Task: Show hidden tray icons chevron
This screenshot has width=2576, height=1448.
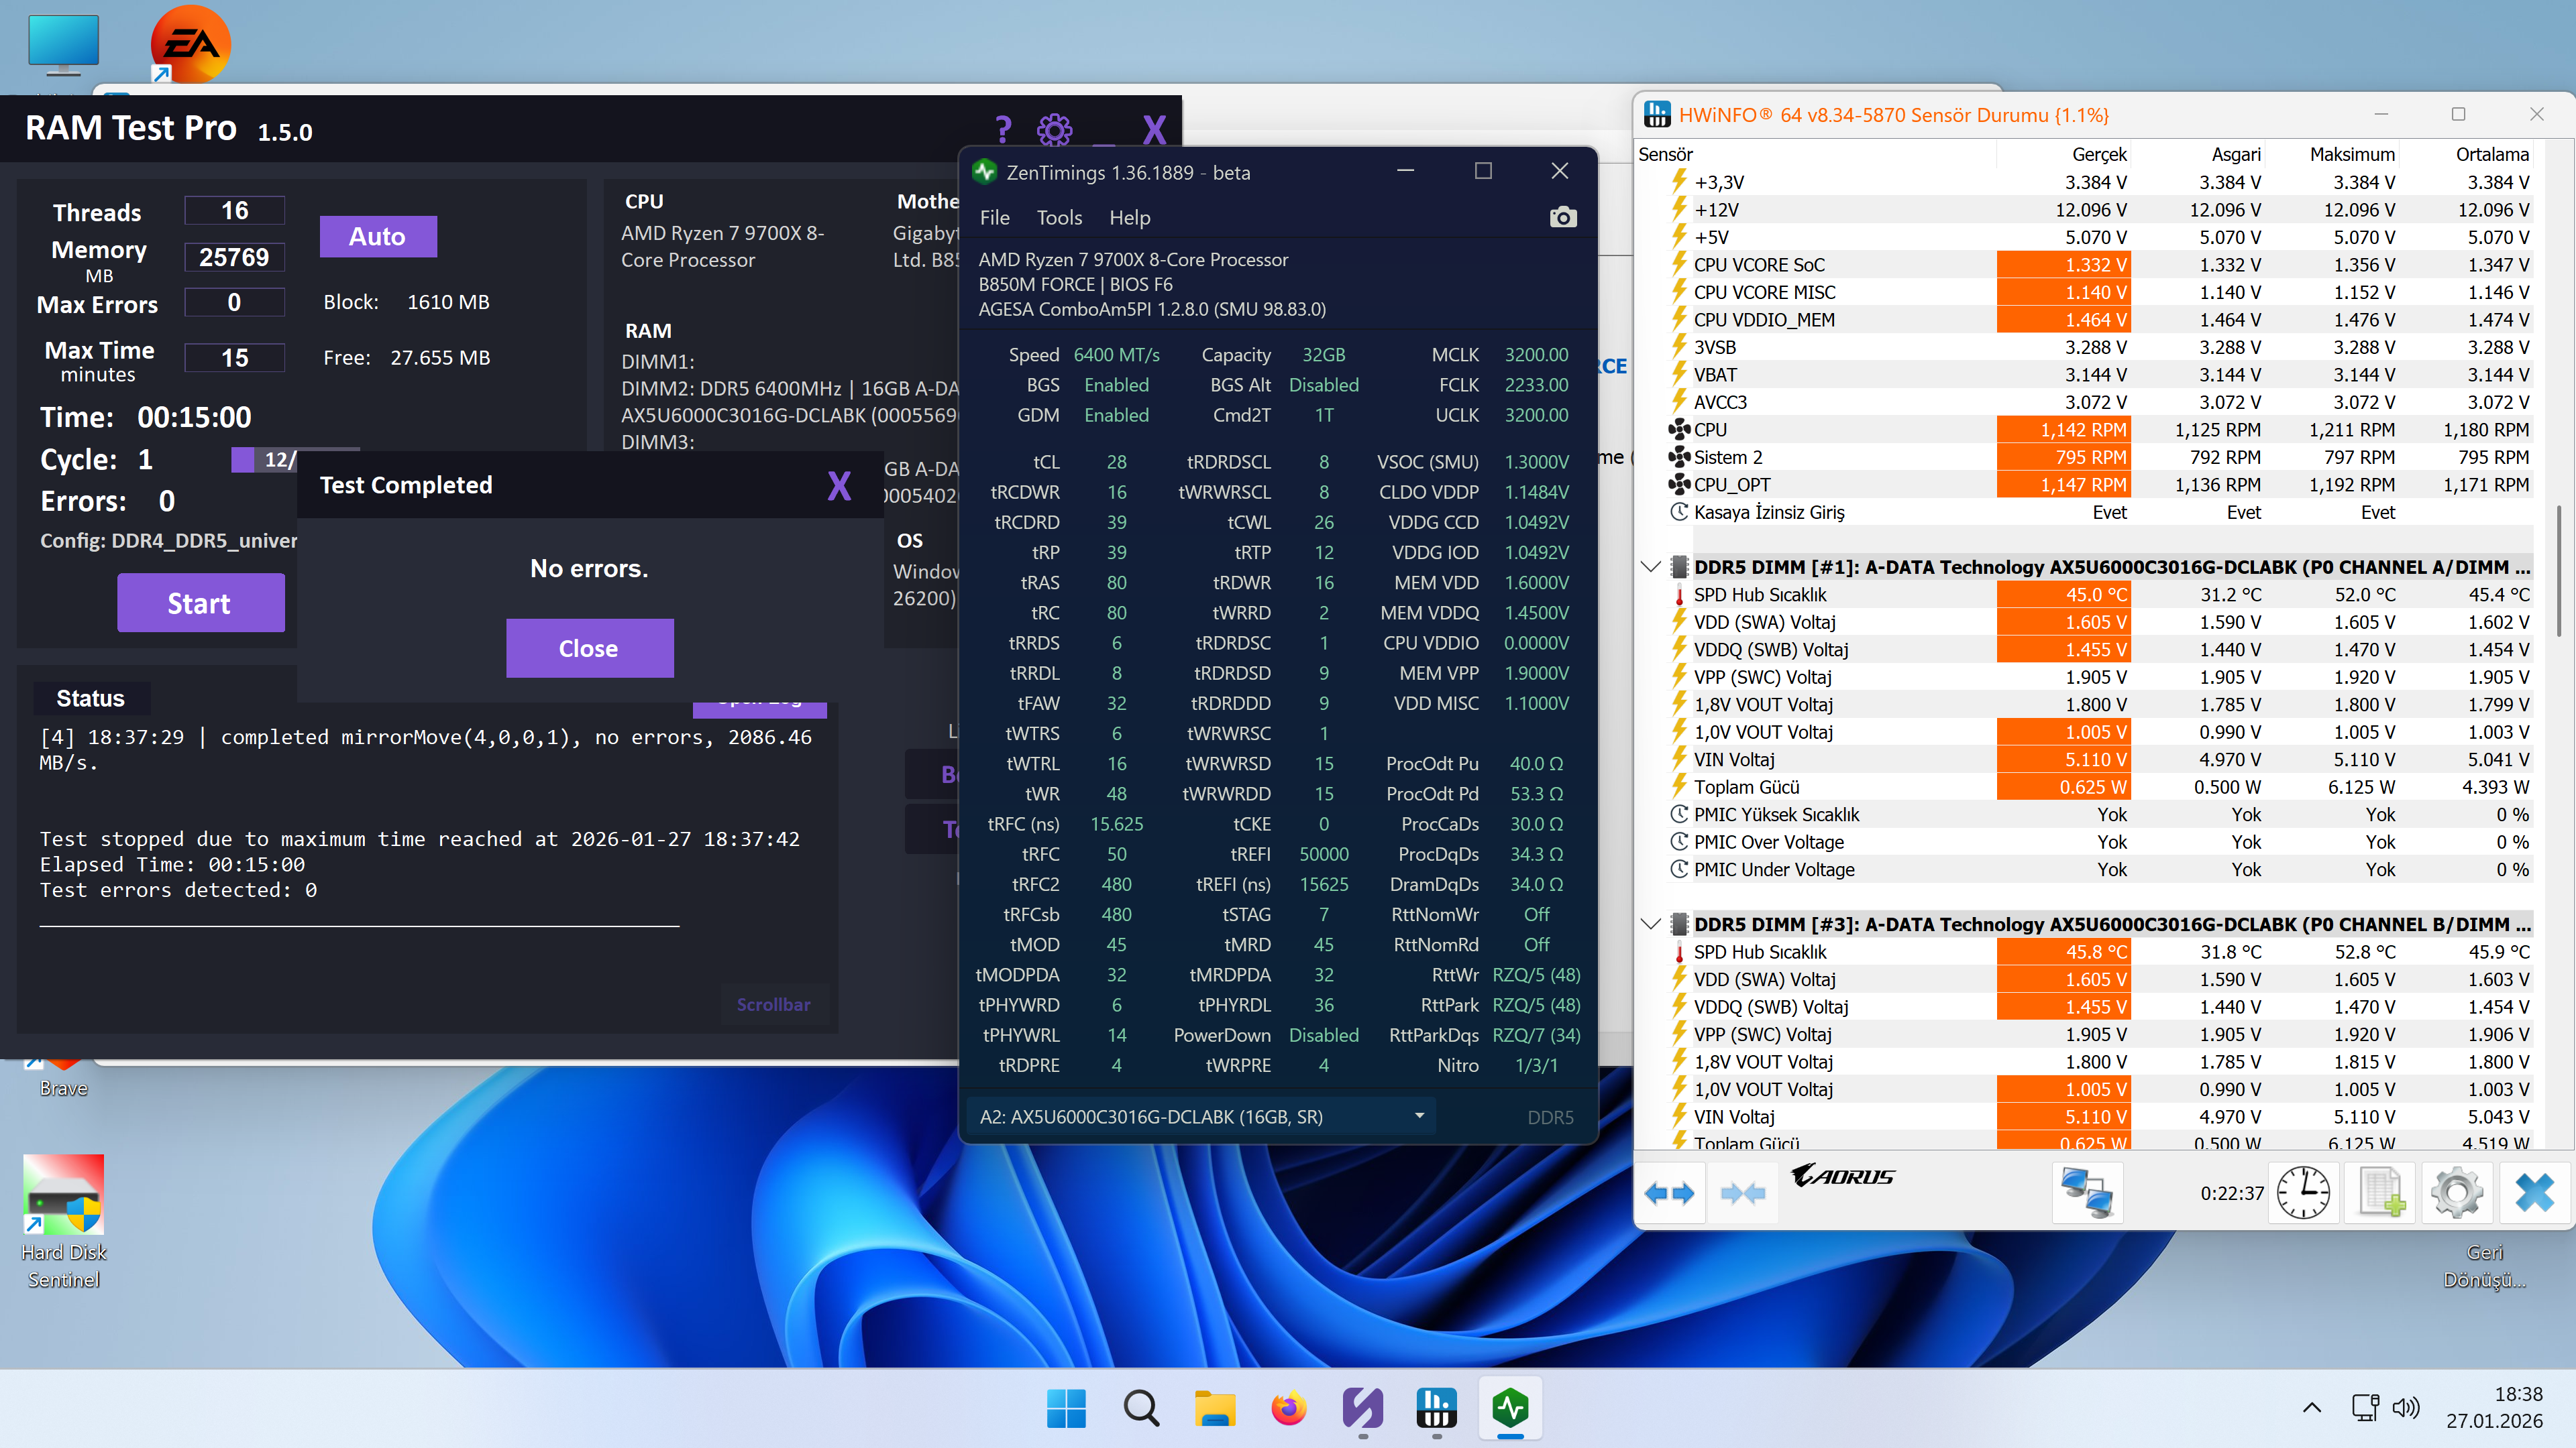Action: 2312,1407
